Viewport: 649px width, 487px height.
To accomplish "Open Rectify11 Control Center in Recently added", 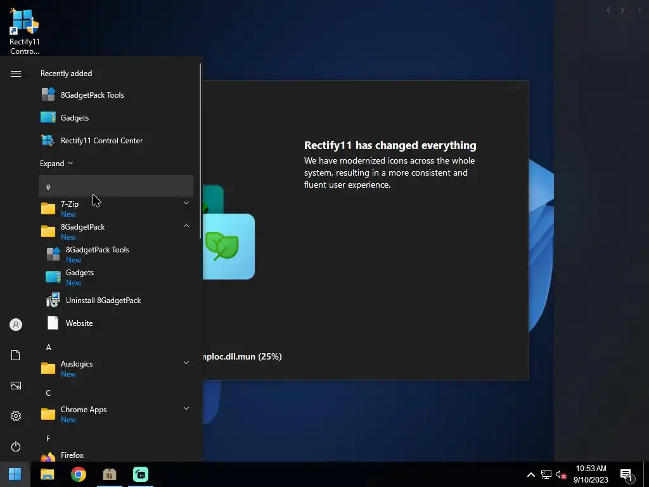I will (116, 140).
